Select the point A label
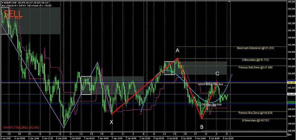Screen dimensions: 296x140 pos(177,50)
